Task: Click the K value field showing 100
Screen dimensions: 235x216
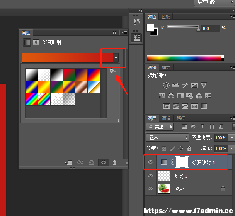Action: pos(210,29)
